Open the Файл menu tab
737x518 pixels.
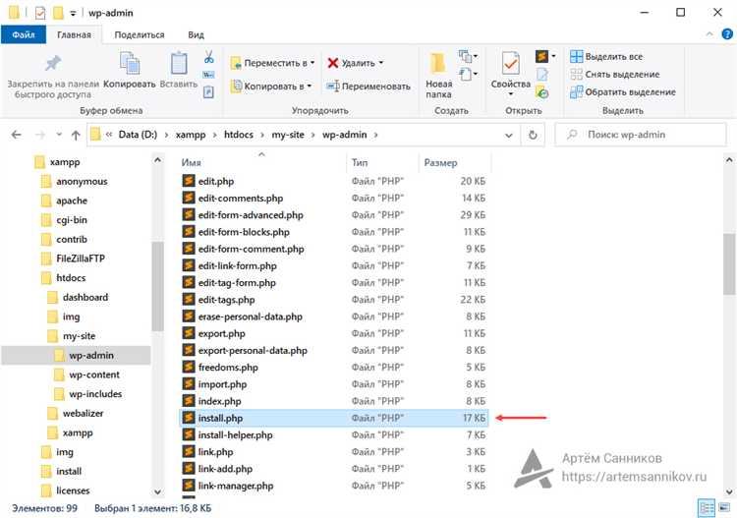24,34
